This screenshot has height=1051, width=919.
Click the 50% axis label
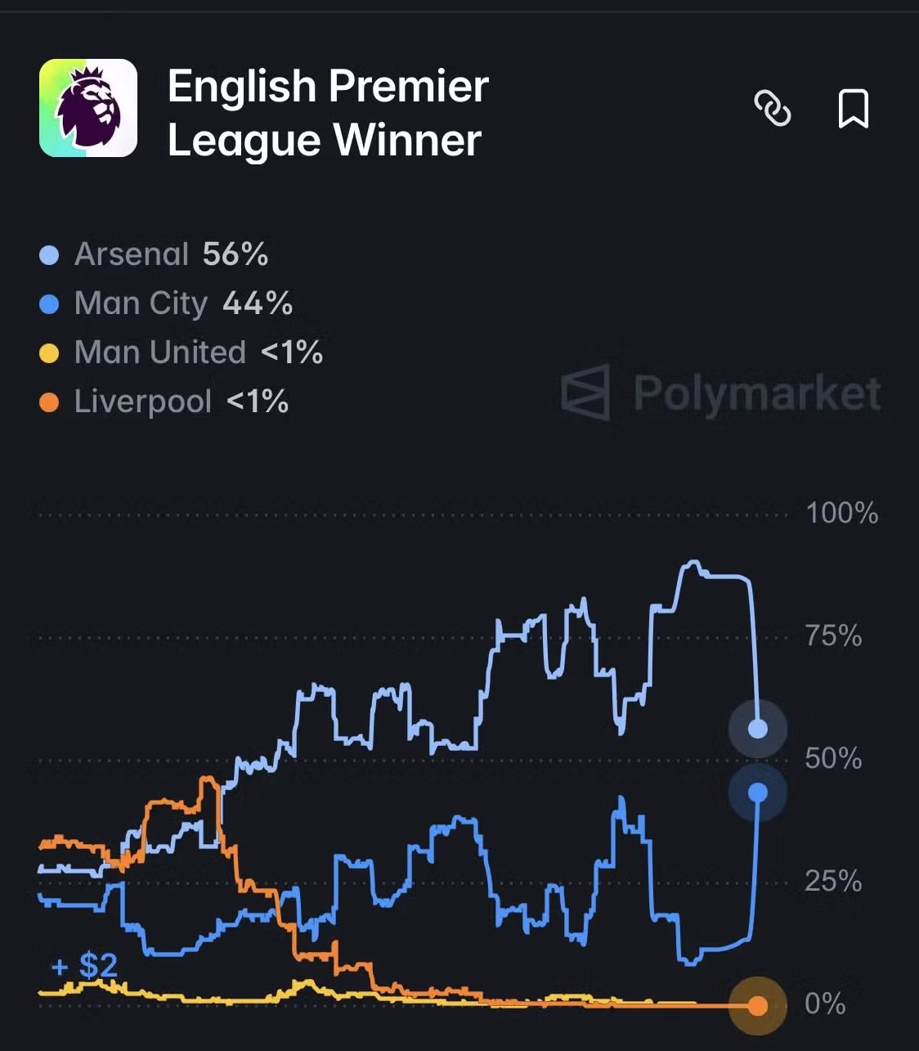[x=833, y=759]
